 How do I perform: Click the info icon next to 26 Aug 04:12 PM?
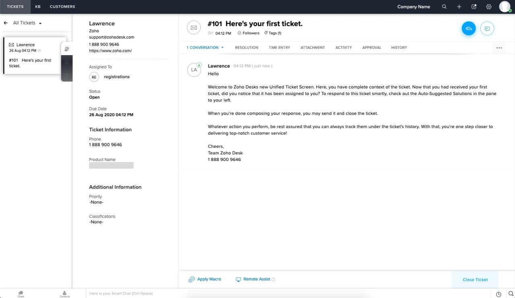pyautogui.click(x=39, y=51)
